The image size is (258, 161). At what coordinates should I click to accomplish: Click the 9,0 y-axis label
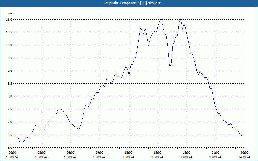click(10, 71)
